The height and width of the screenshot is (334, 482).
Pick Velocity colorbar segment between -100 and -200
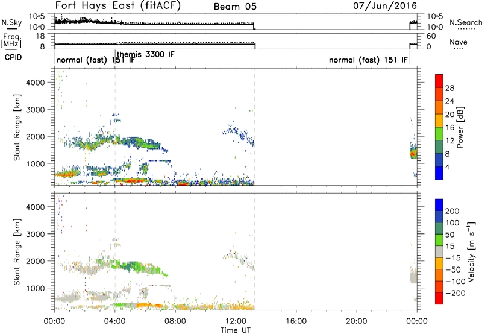[x=439, y=286]
